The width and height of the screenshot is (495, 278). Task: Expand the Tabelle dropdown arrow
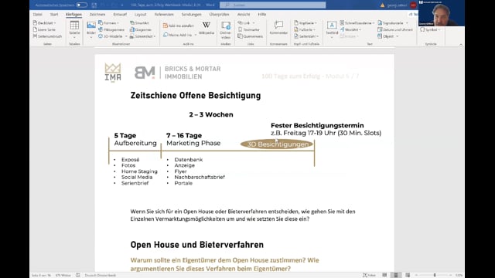click(x=74, y=38)
